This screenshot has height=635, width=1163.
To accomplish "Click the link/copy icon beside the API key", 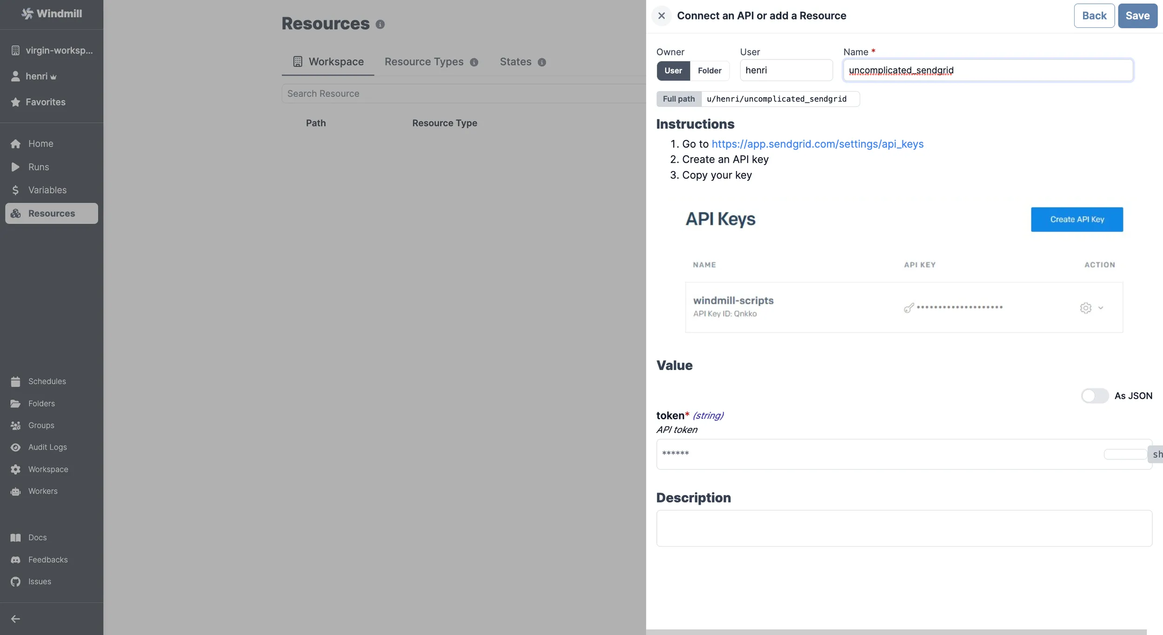I will pyautogui.click(x=909, y=306).
